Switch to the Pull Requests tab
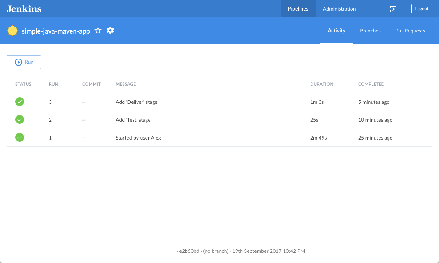Viewport: 439px width, 263px height. [x=410, y=31]
